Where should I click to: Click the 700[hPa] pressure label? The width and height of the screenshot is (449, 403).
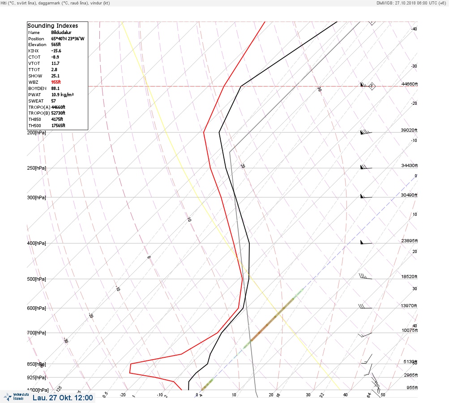coord(36,333)
